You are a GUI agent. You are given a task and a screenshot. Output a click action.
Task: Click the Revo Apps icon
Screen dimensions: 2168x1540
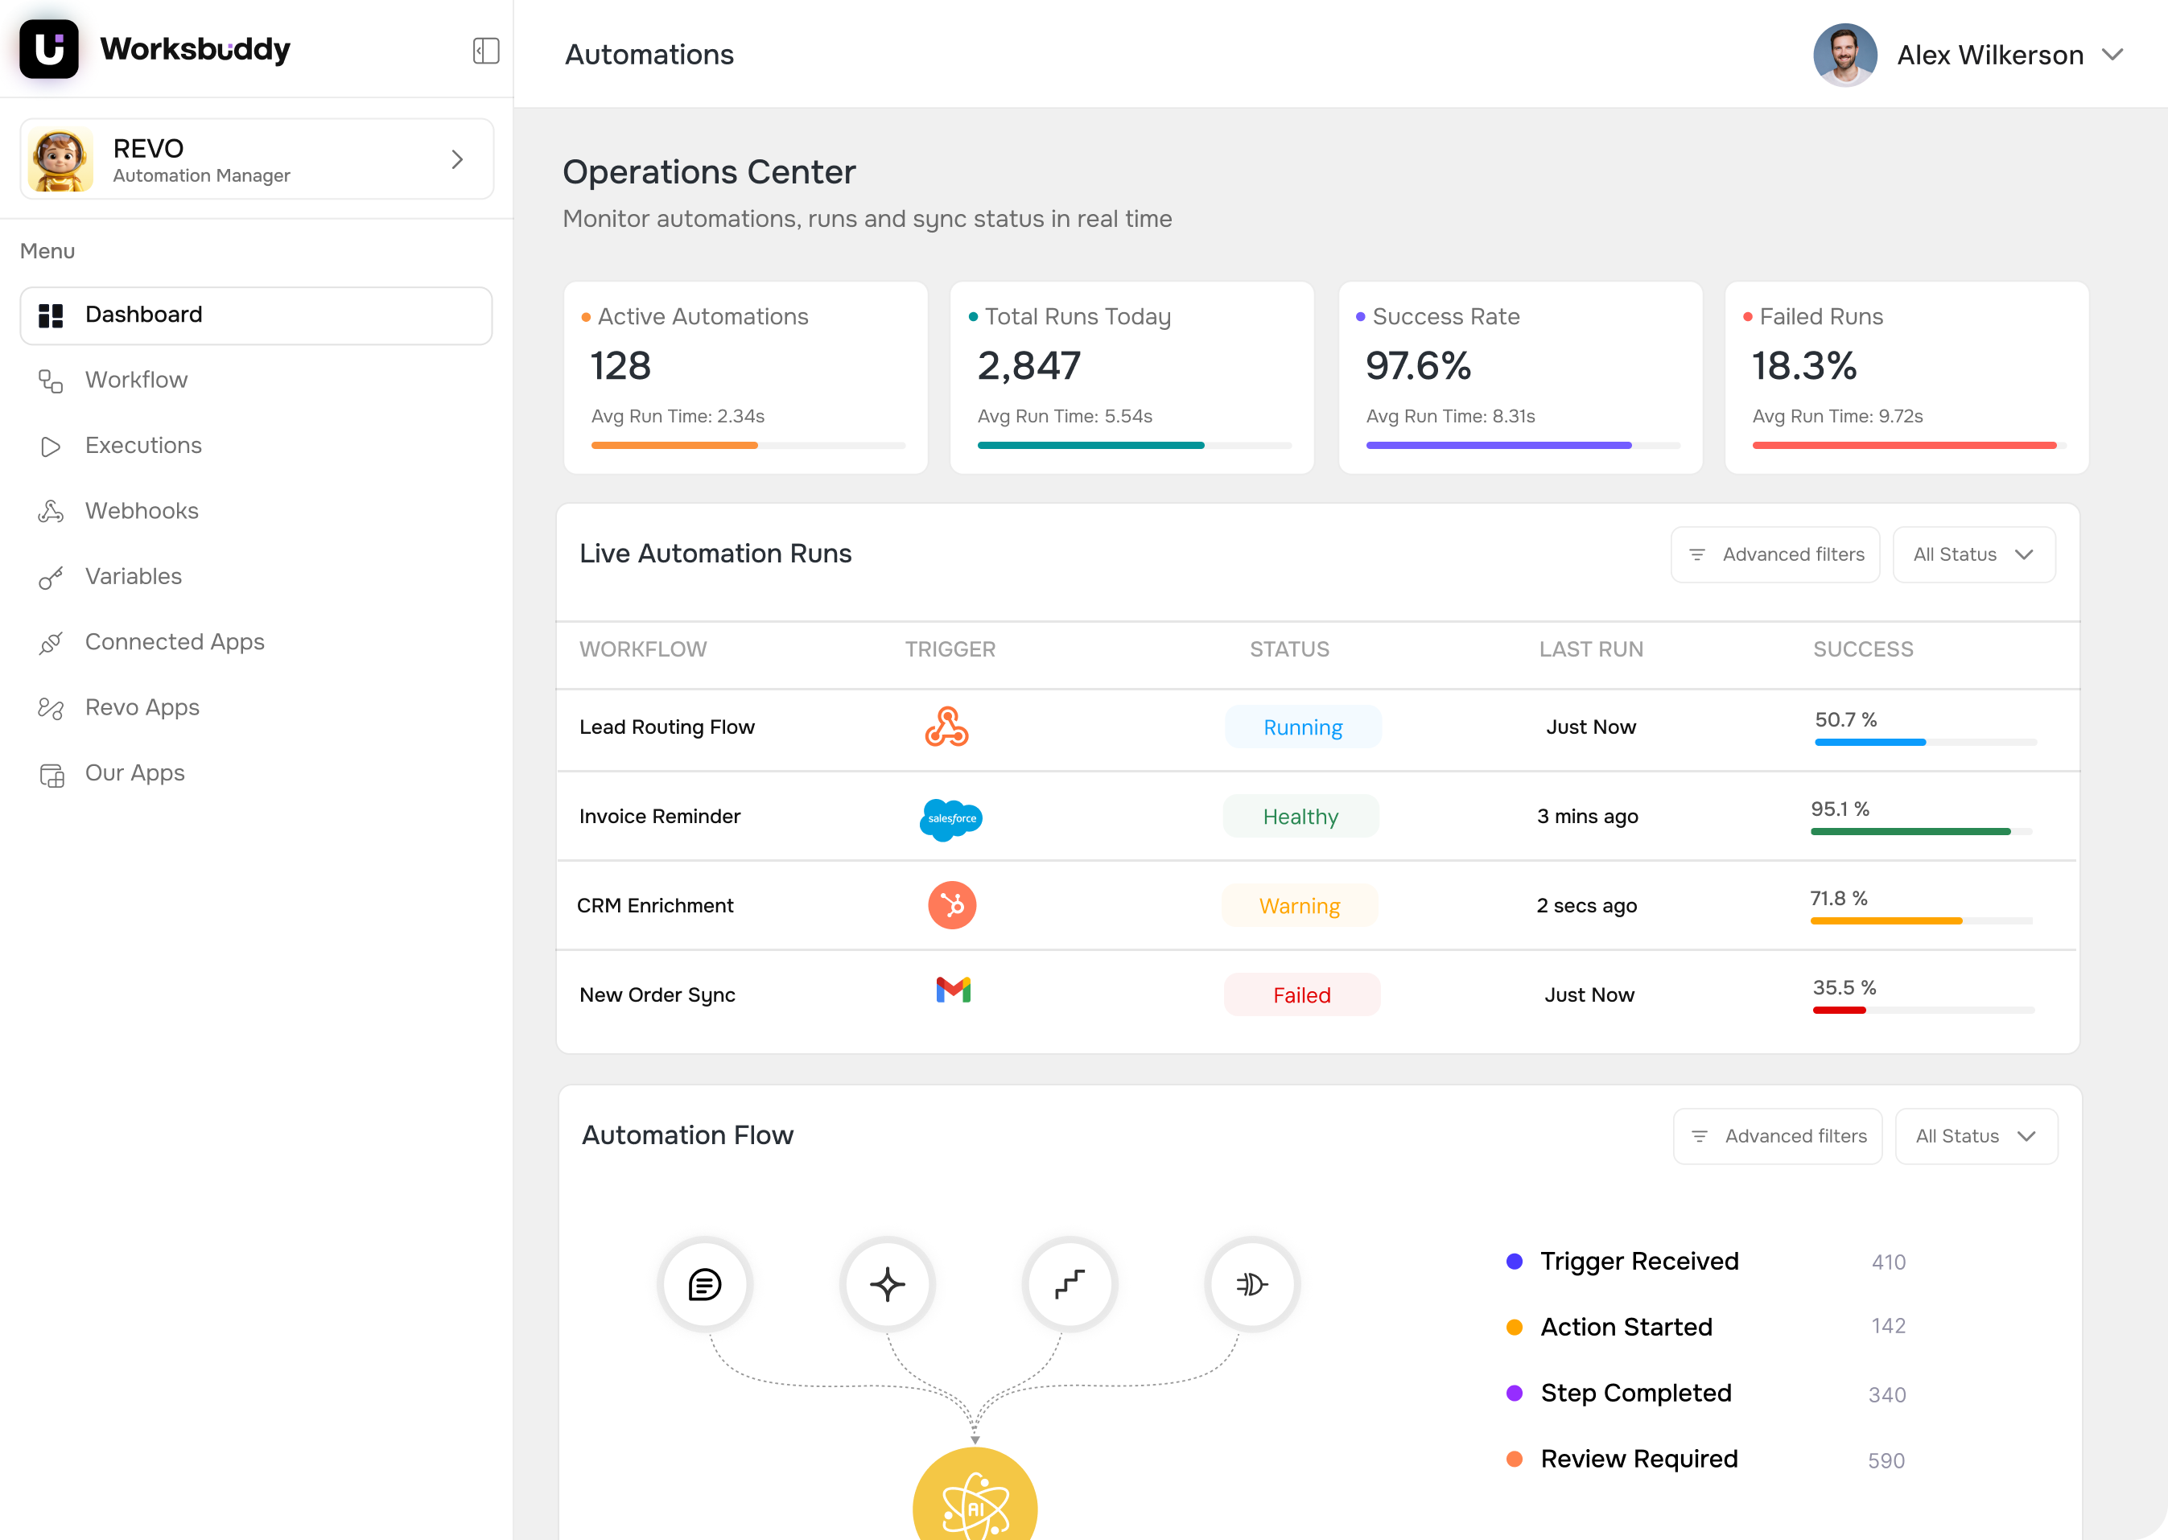coord(50,708)
